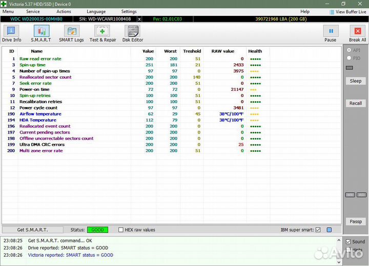
Task: Select the API radio button
Action: [350, 50]
